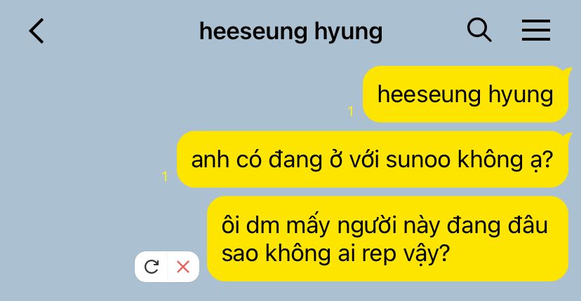Resend the failed message with retry icon

151,267
